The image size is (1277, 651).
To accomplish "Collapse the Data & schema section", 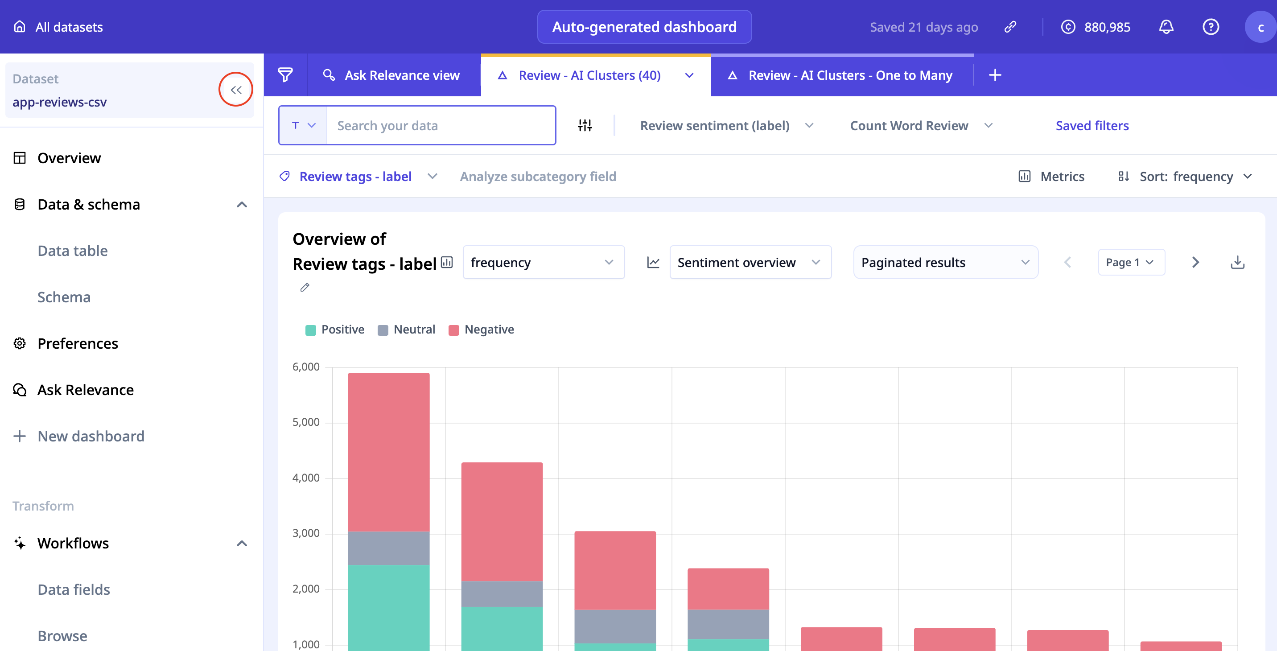I will pyautogui.click(x=241, y=205).
